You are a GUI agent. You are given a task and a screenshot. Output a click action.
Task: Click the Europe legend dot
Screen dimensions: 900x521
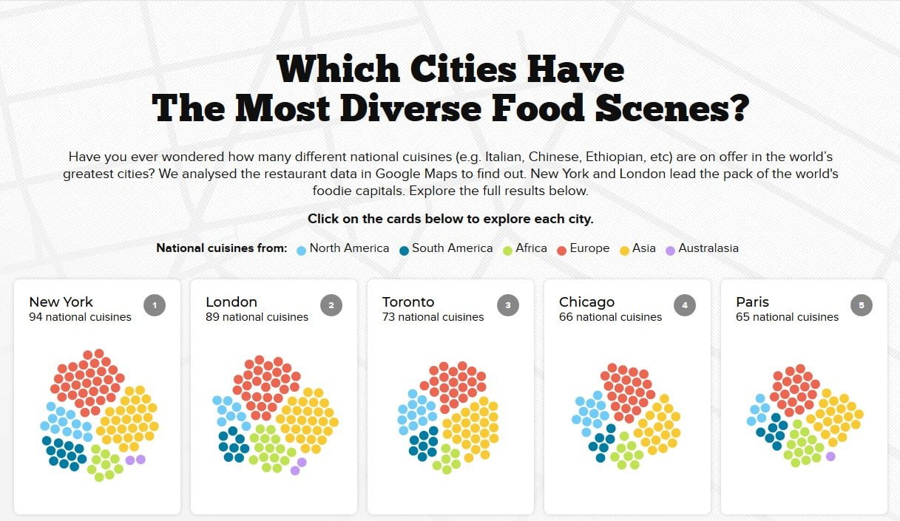[x=561, y=250]
